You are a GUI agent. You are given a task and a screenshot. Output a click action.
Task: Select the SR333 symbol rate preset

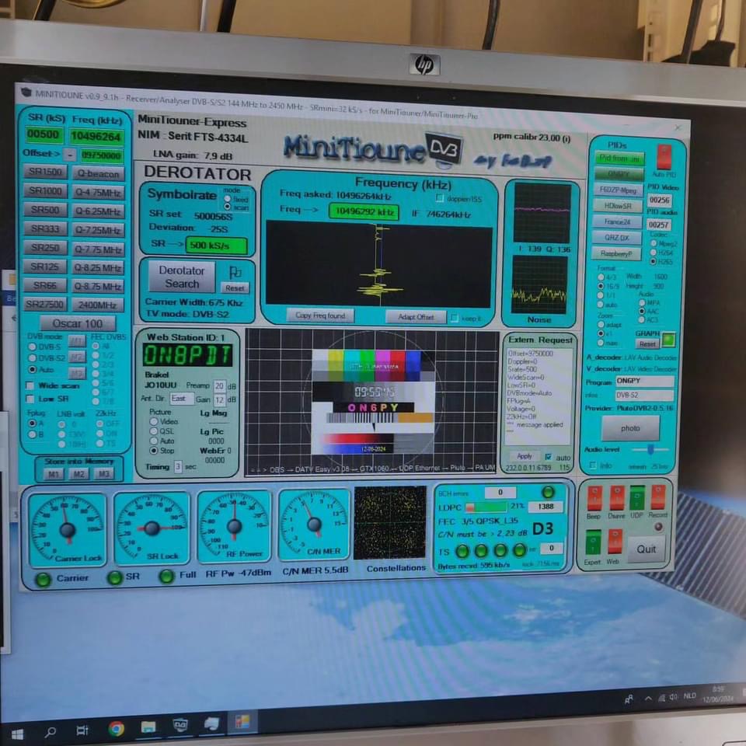[46, 228]
